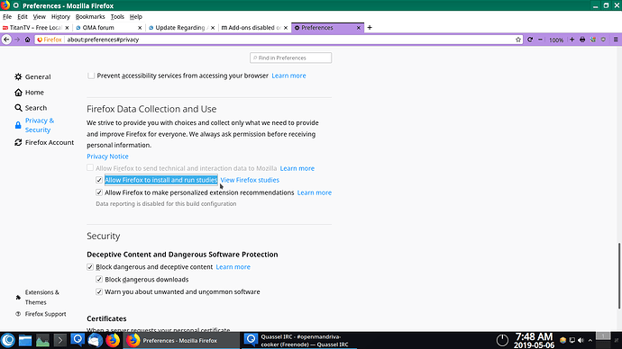Click the page vertical scrollbar thumb
Screen dimensions: 622x349
(619, 276)
